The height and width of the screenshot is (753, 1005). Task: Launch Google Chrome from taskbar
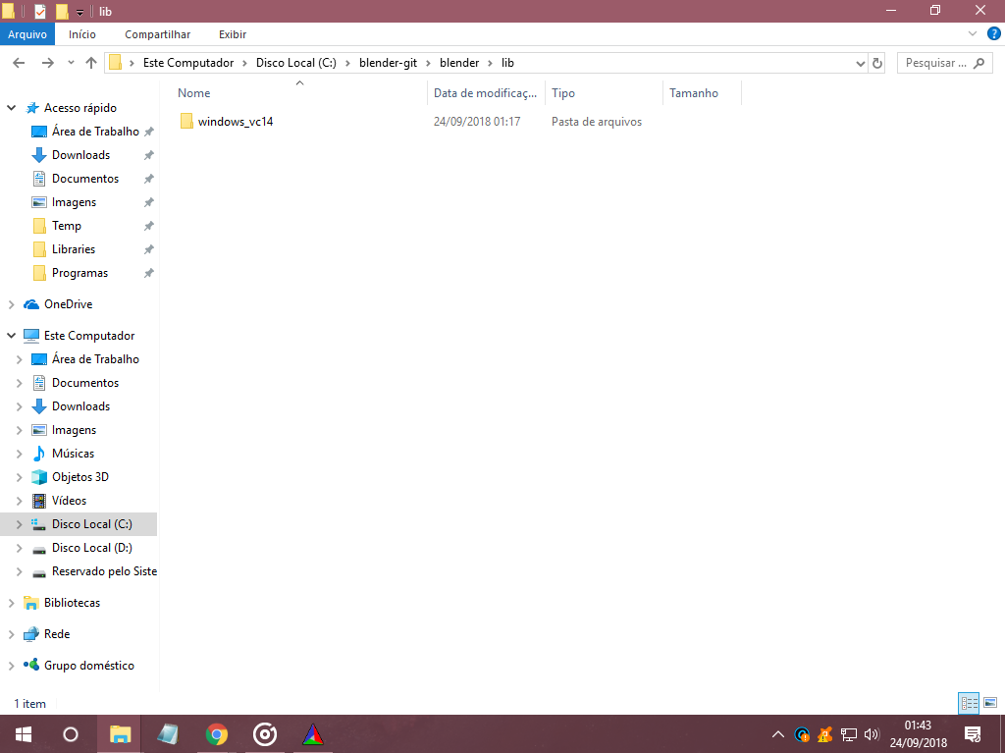pyautogui.click(x=217, y=734)
